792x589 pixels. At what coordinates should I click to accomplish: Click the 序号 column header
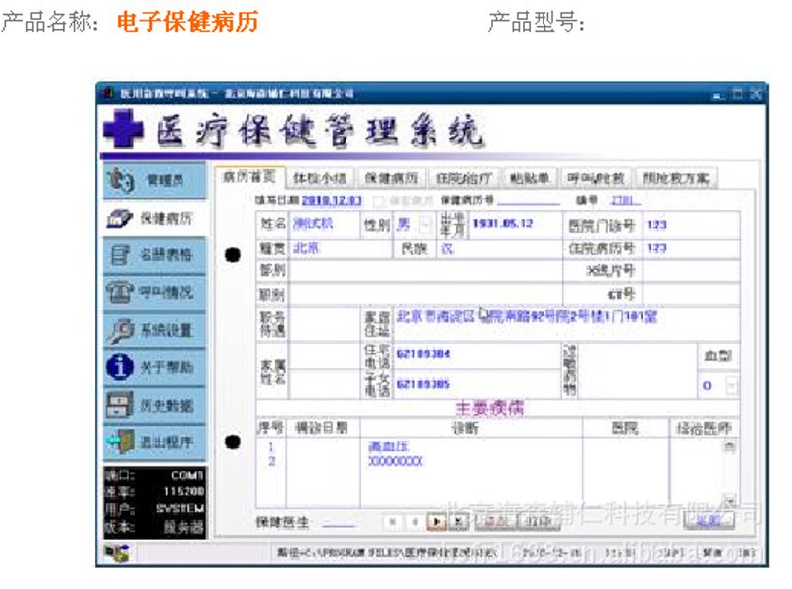pyautogui.click(x=271, y=428)
